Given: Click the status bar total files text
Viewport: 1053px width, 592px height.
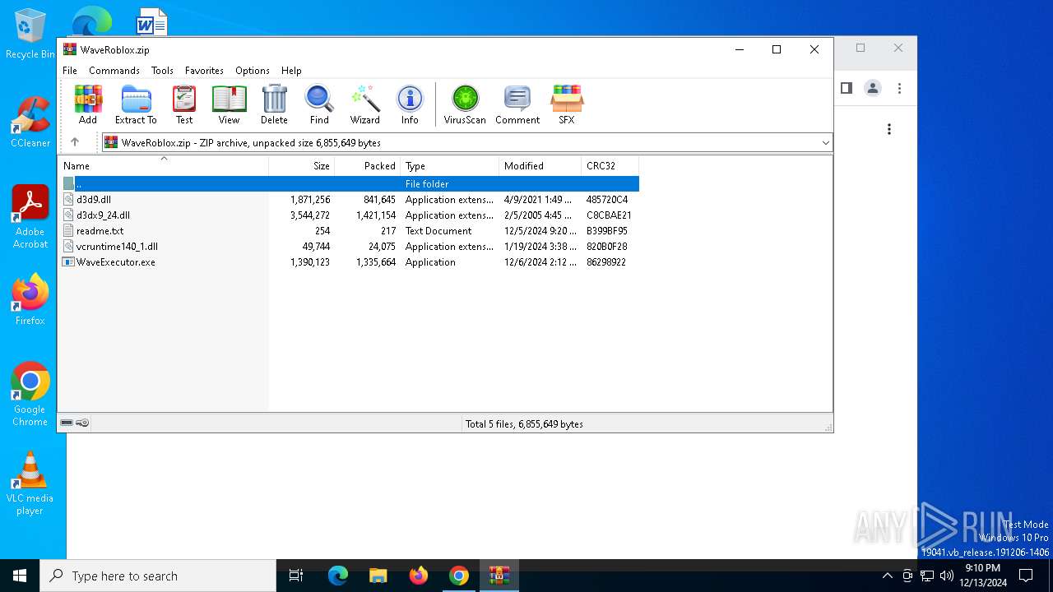Looking at the screenshot, I should [524, 424].
